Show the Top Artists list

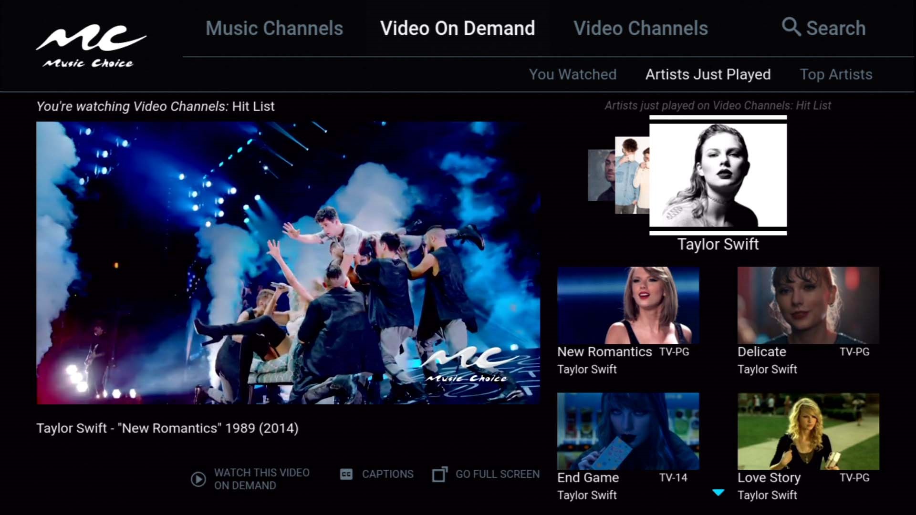click(x=836, y=74)
